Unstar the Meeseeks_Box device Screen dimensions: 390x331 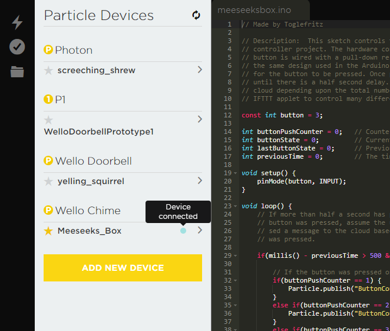pyautogui.click(x=48, y=231)
